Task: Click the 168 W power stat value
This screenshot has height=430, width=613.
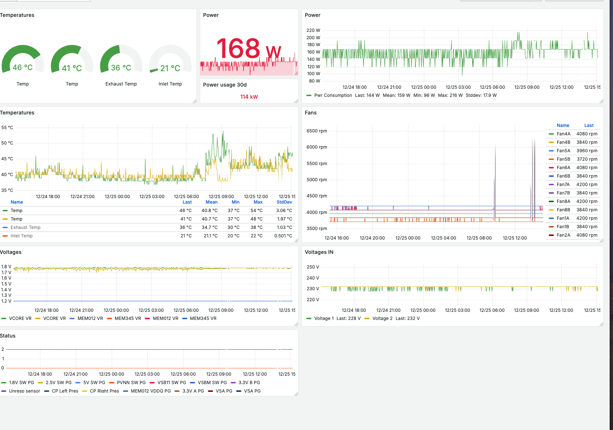Action: pyautogui.click(x=249, y=49)
